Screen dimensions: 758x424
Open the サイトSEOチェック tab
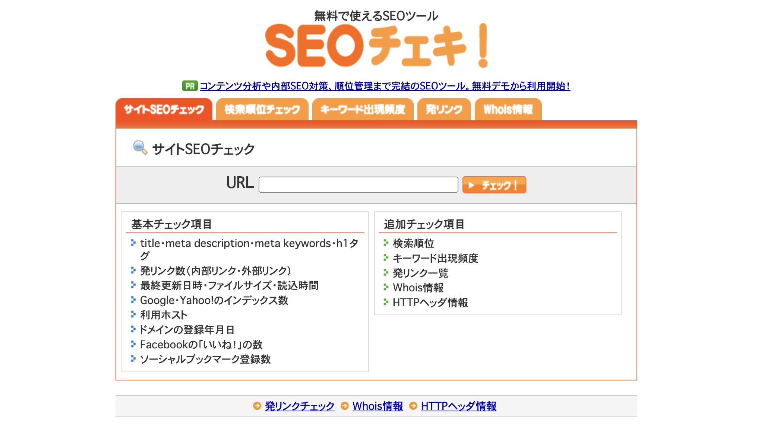(x=164, y=109)
